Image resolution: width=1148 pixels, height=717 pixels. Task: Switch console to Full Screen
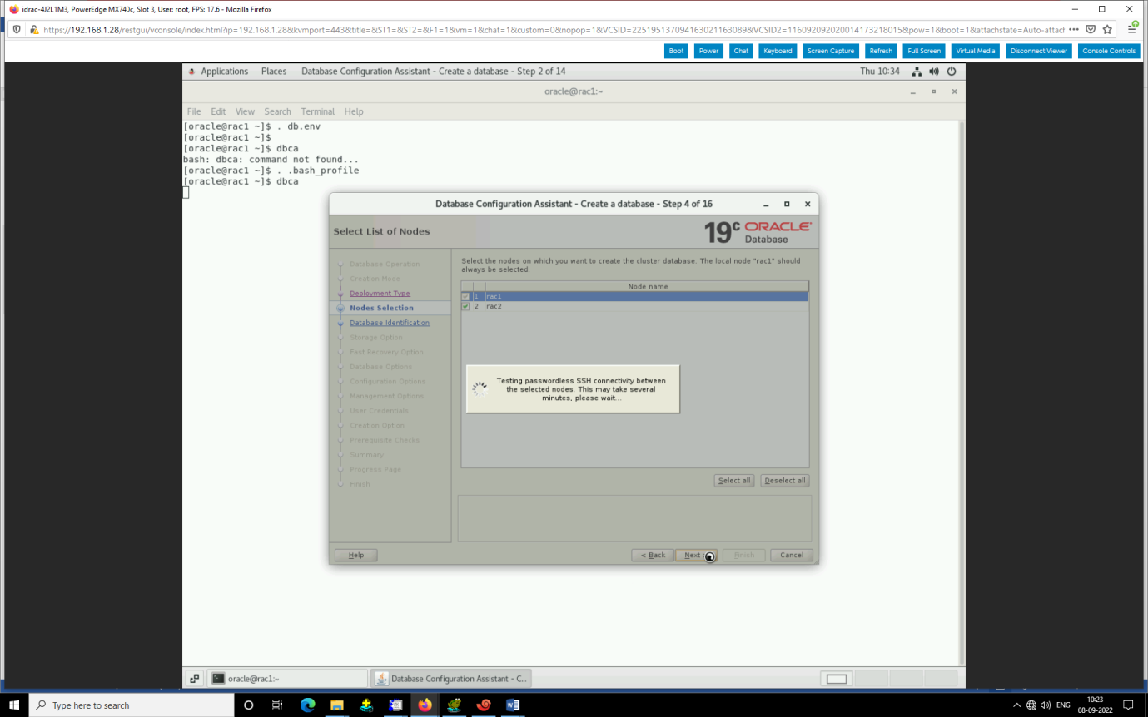point(924,51)
